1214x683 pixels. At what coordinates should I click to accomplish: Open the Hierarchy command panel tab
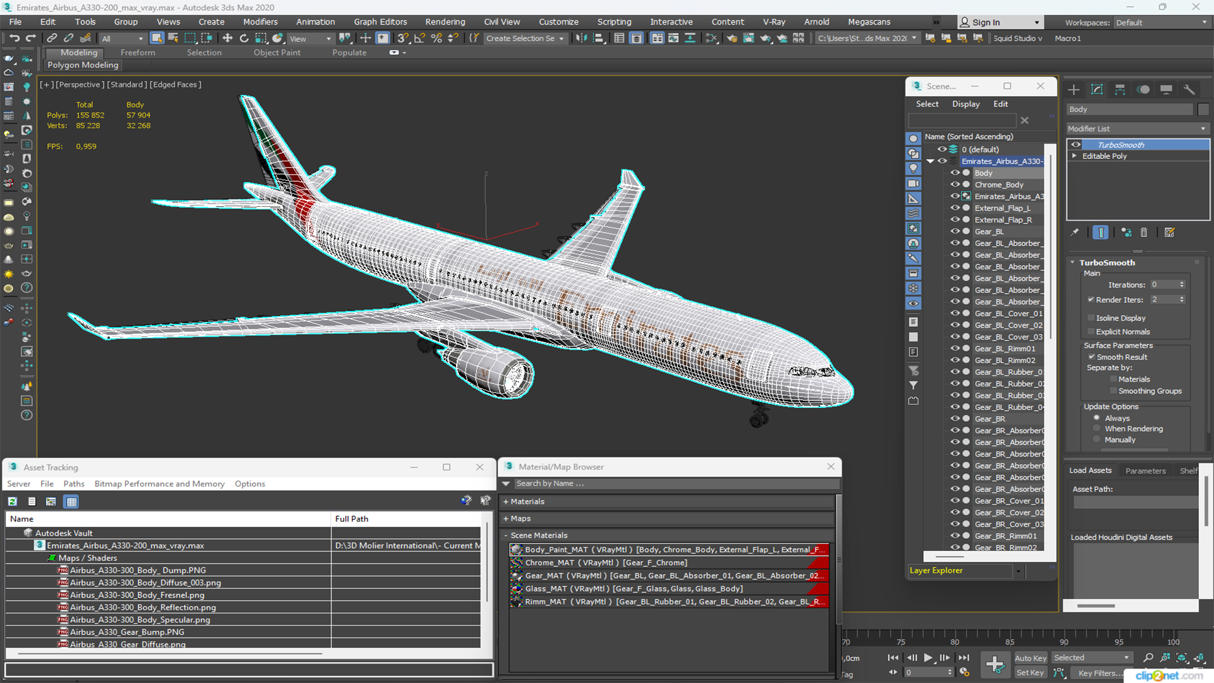pos(1120,90)
